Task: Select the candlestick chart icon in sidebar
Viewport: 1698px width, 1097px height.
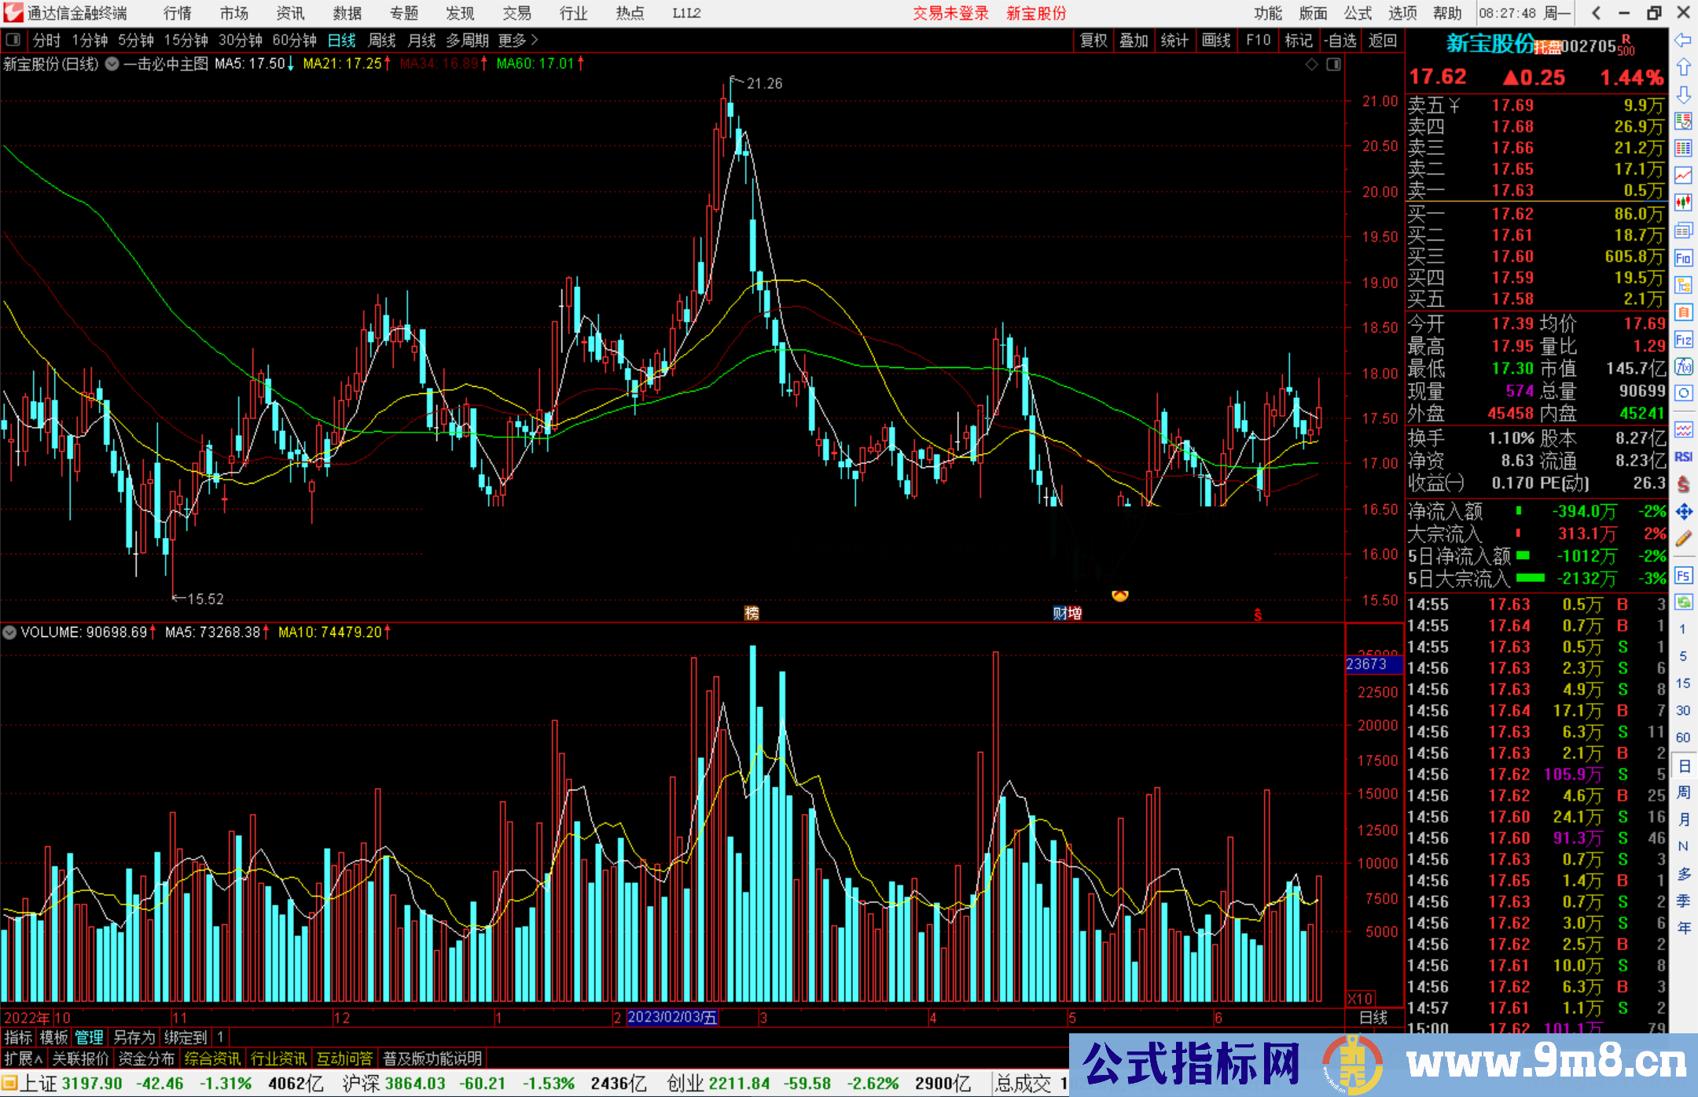Action: tap(1683, 203)
